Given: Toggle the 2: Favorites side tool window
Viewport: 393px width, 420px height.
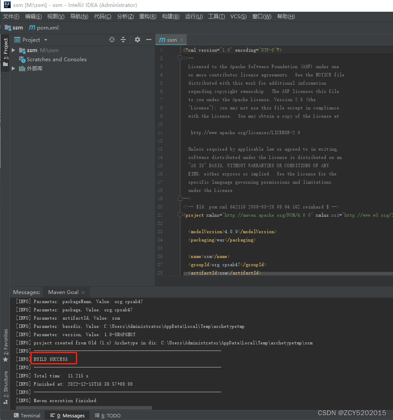Looking at the screenshot, I should pyautogui.click(x=5, y=345).
